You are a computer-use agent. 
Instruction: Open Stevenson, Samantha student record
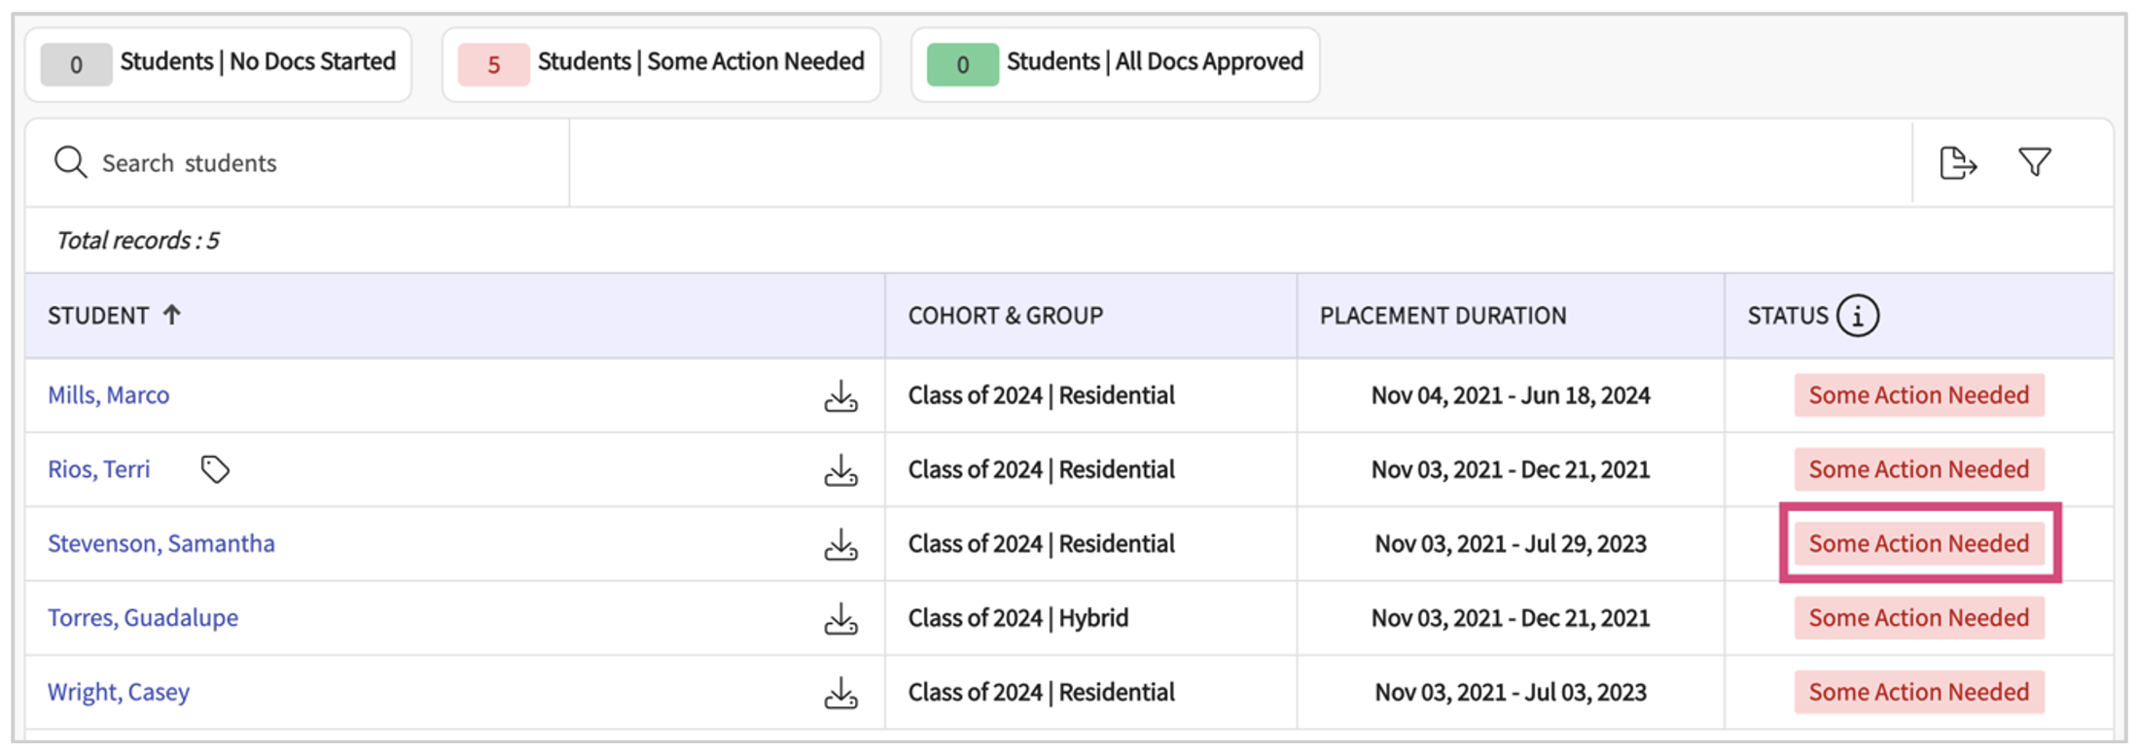(x=161, y=544)
